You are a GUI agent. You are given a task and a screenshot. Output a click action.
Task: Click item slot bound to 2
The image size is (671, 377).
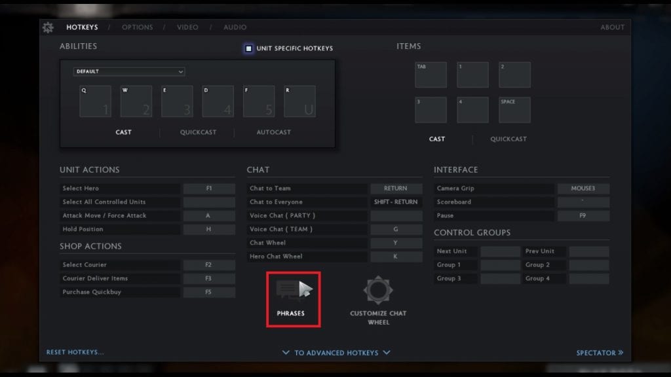point(514,75)
